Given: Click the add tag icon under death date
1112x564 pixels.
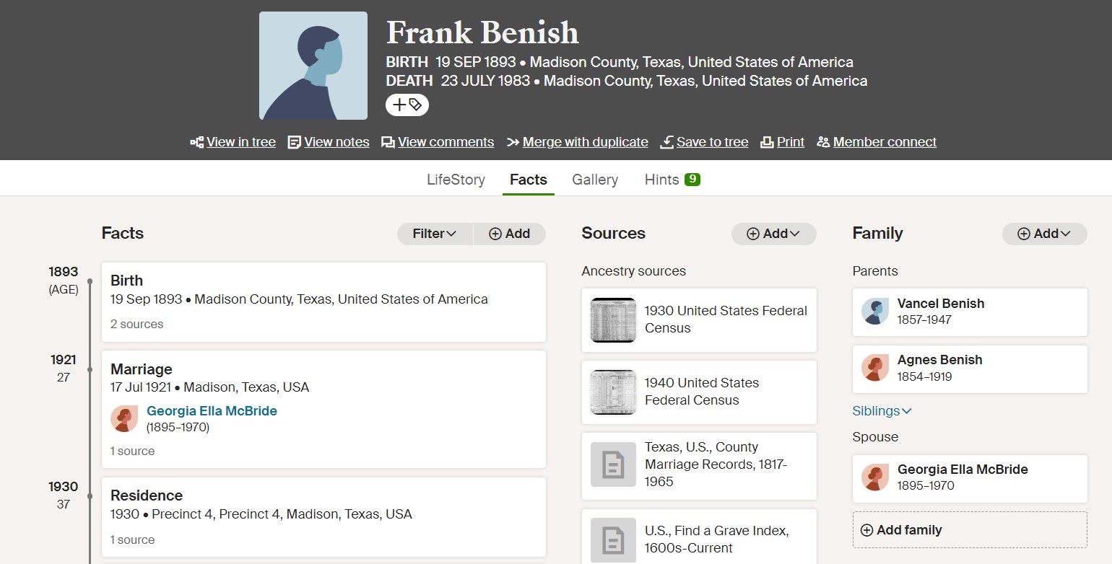Looking at the screenshot, I should coord(407,105).
